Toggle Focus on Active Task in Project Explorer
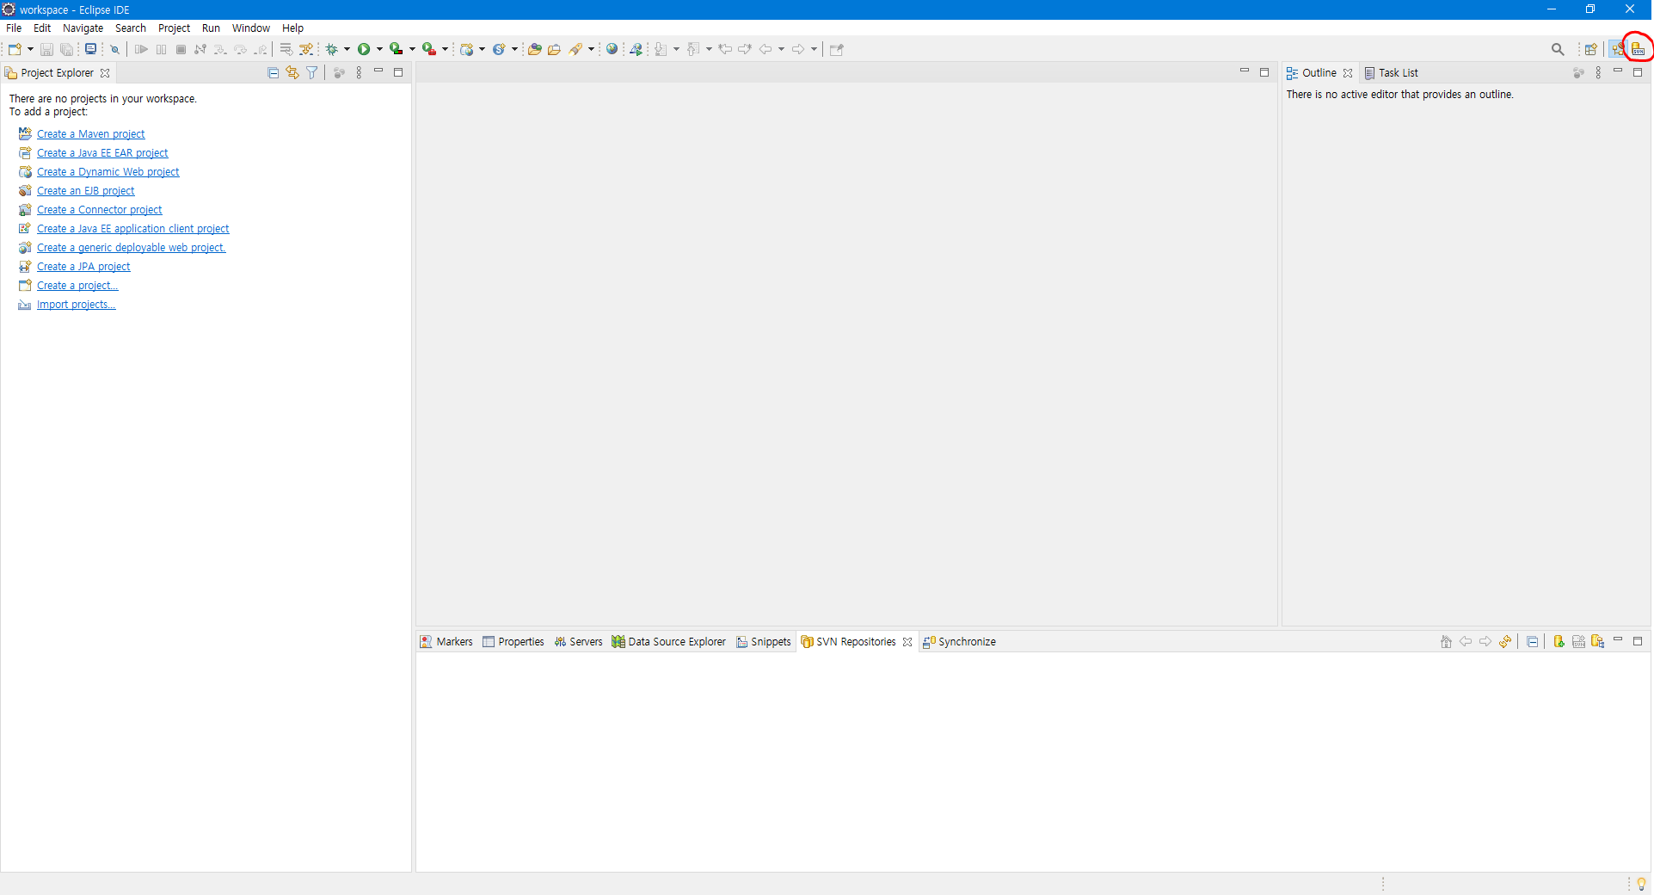The width and height of the screenshot is (1654, 895). click(x=339, y=73)
